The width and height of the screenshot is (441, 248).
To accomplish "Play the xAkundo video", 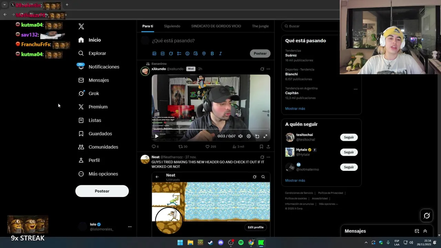I will [x=156, y=136].
